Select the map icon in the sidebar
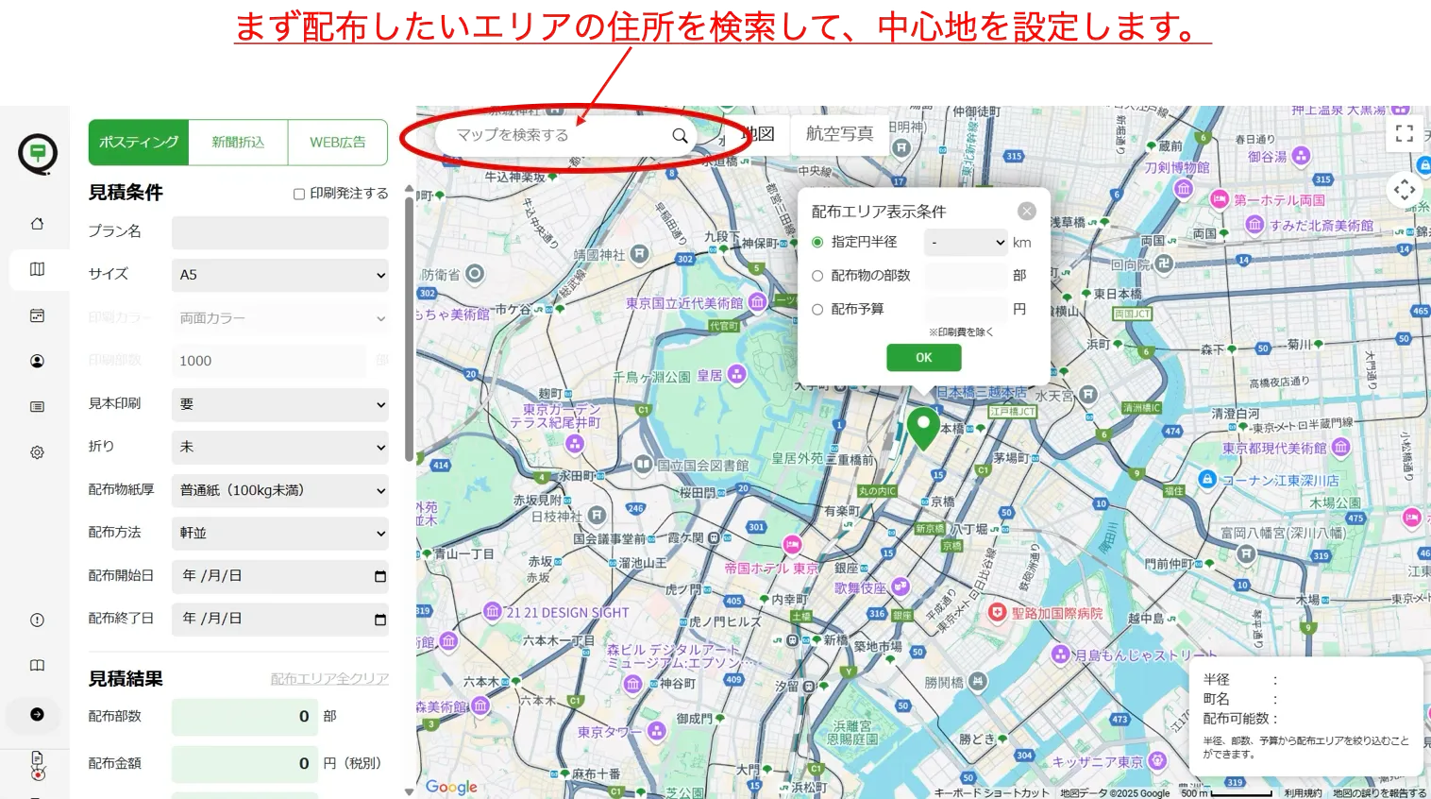1431x799 pixels. pyautogui.click(x=37, y=269)
